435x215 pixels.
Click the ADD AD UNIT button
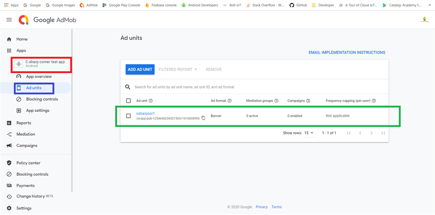click(x=140, y=69)
